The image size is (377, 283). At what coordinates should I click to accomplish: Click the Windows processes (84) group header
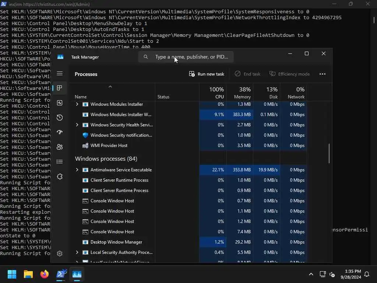tap(106, 159)
